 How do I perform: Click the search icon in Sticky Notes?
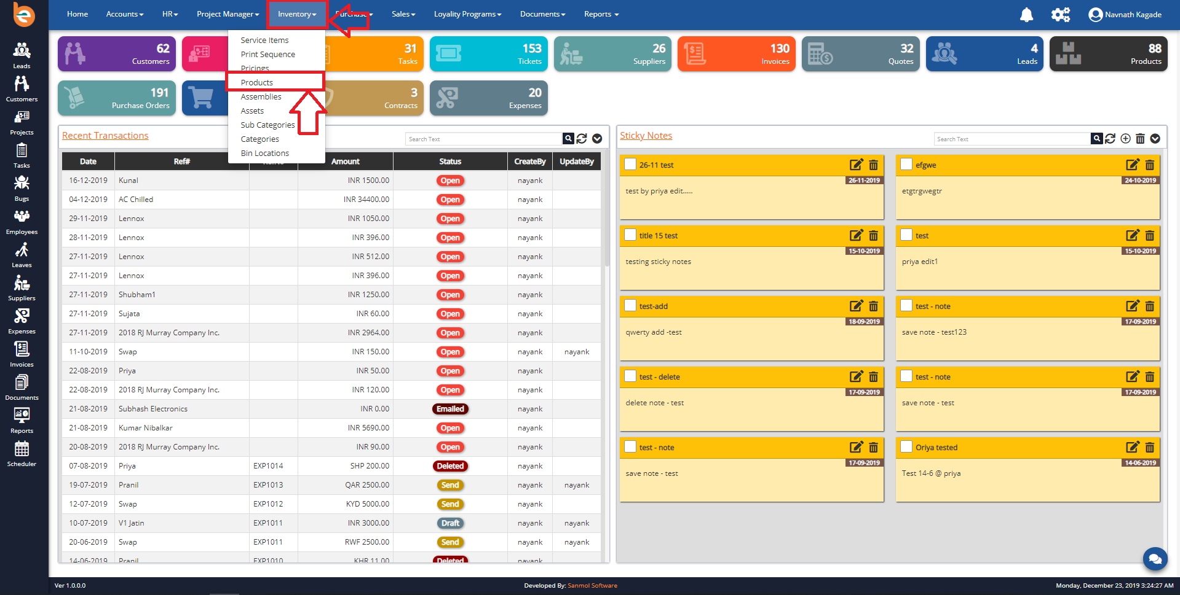point(1096,139)
